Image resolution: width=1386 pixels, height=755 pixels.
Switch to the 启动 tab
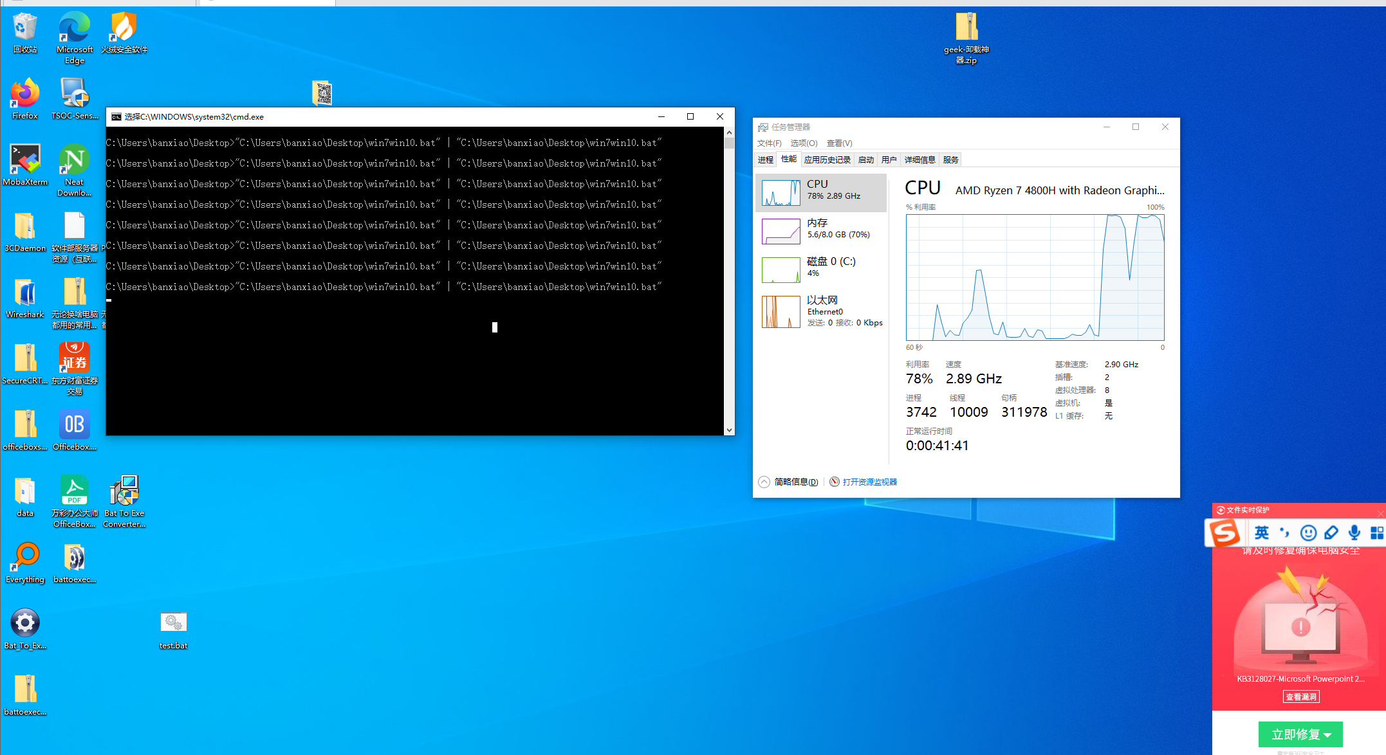[865, 160]
